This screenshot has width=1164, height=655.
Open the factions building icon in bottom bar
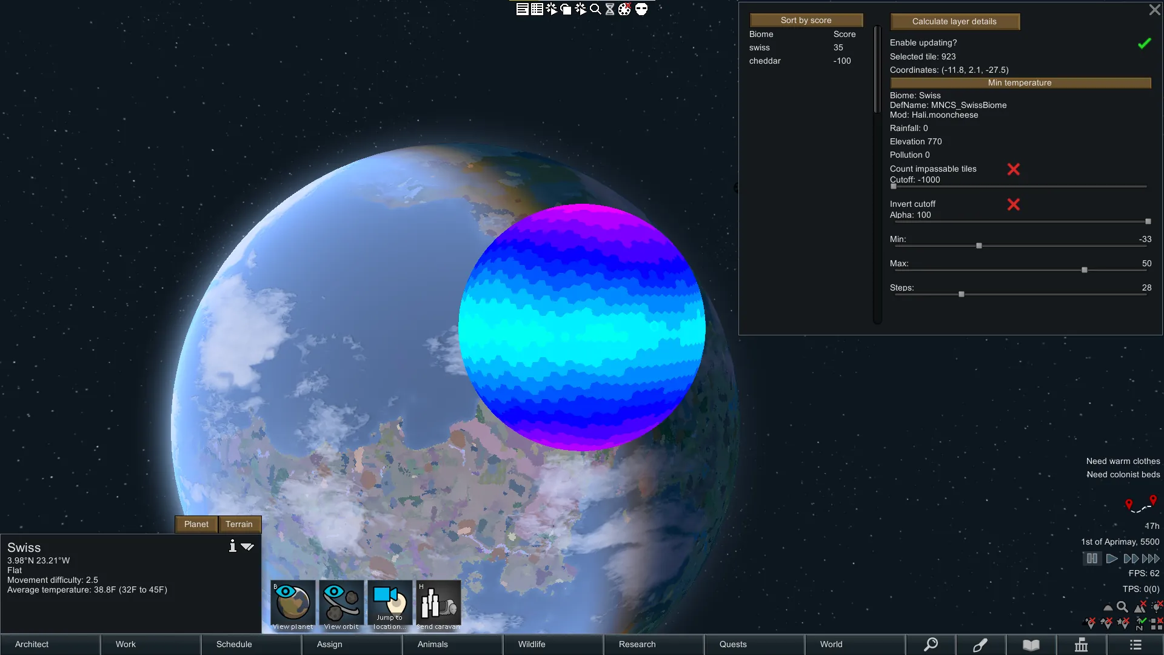[x=1081, y=645]
